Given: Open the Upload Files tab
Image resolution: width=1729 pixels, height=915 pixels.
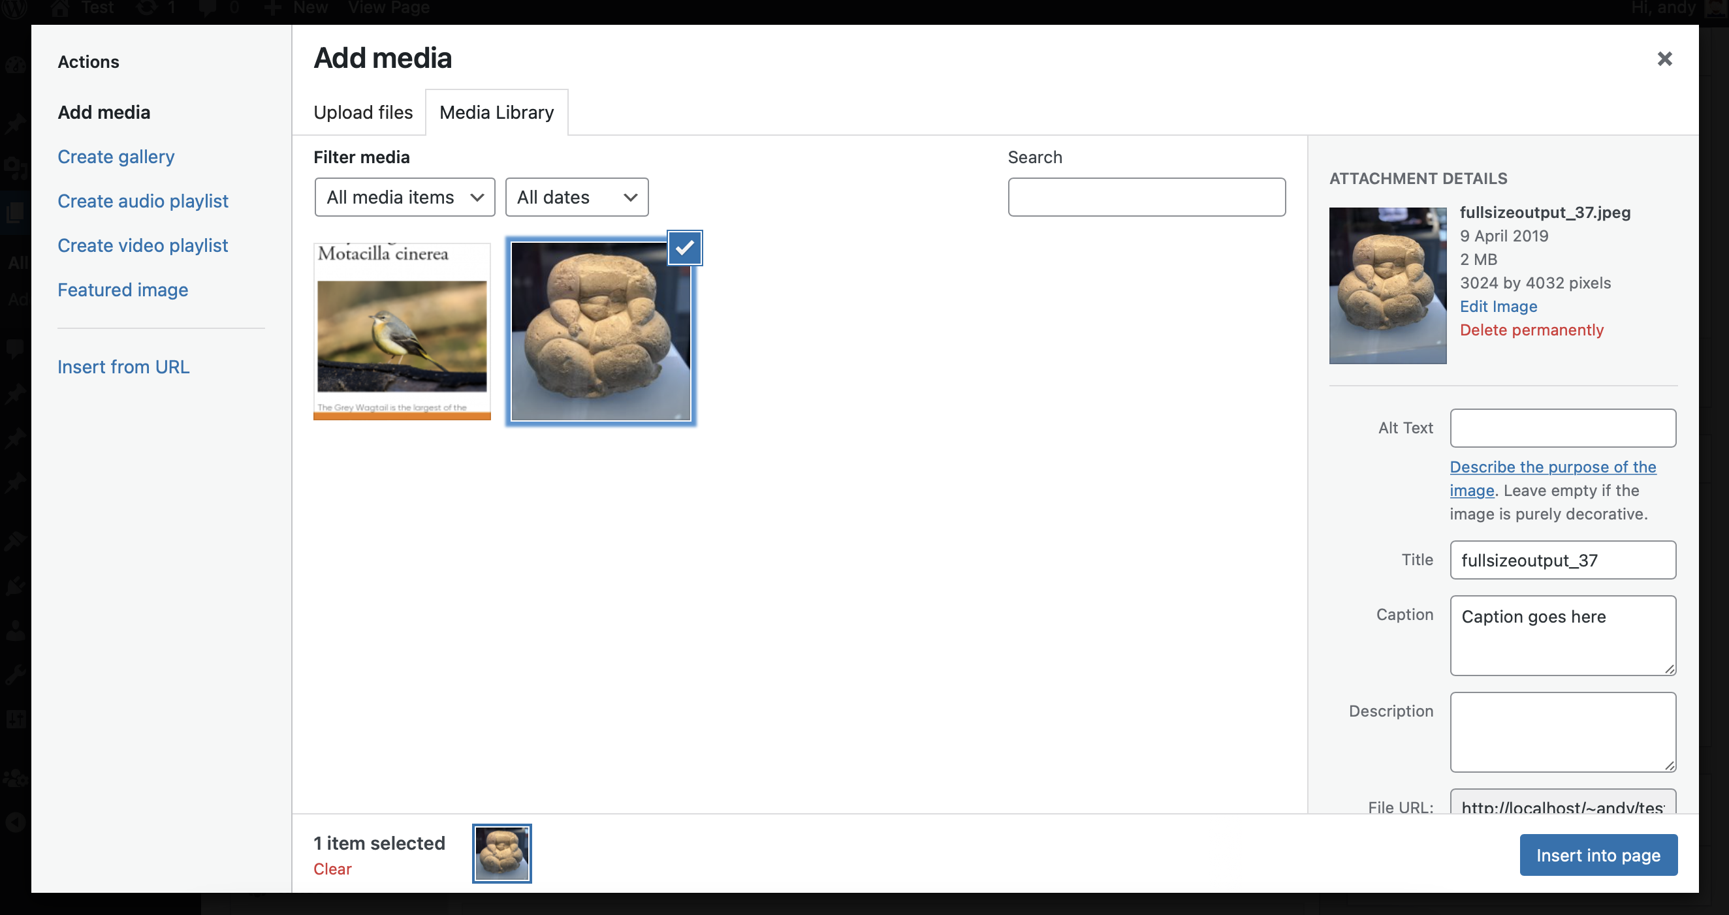Looking at the screenshot, I should [364, 111].
